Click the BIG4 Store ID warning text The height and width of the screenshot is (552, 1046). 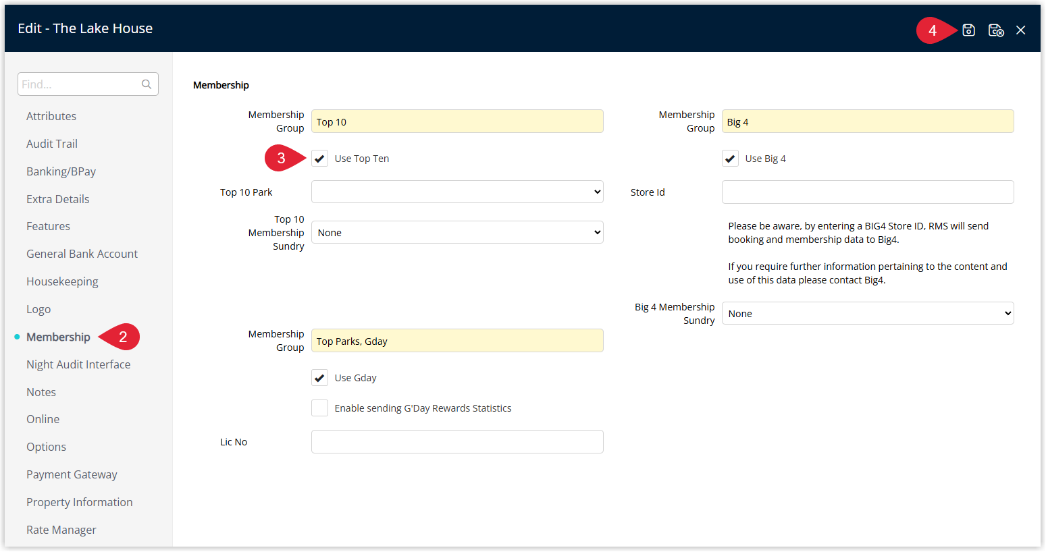click(x=858, y=233)
